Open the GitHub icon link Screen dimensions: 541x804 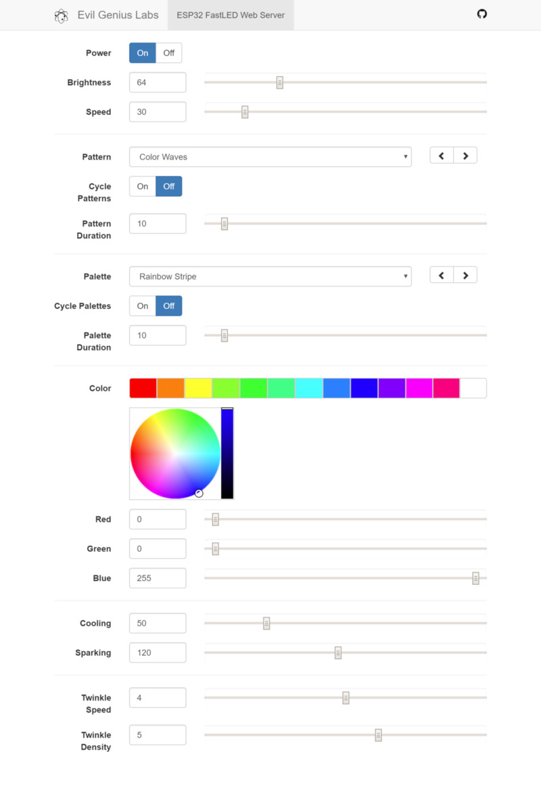tap(481, 14)
